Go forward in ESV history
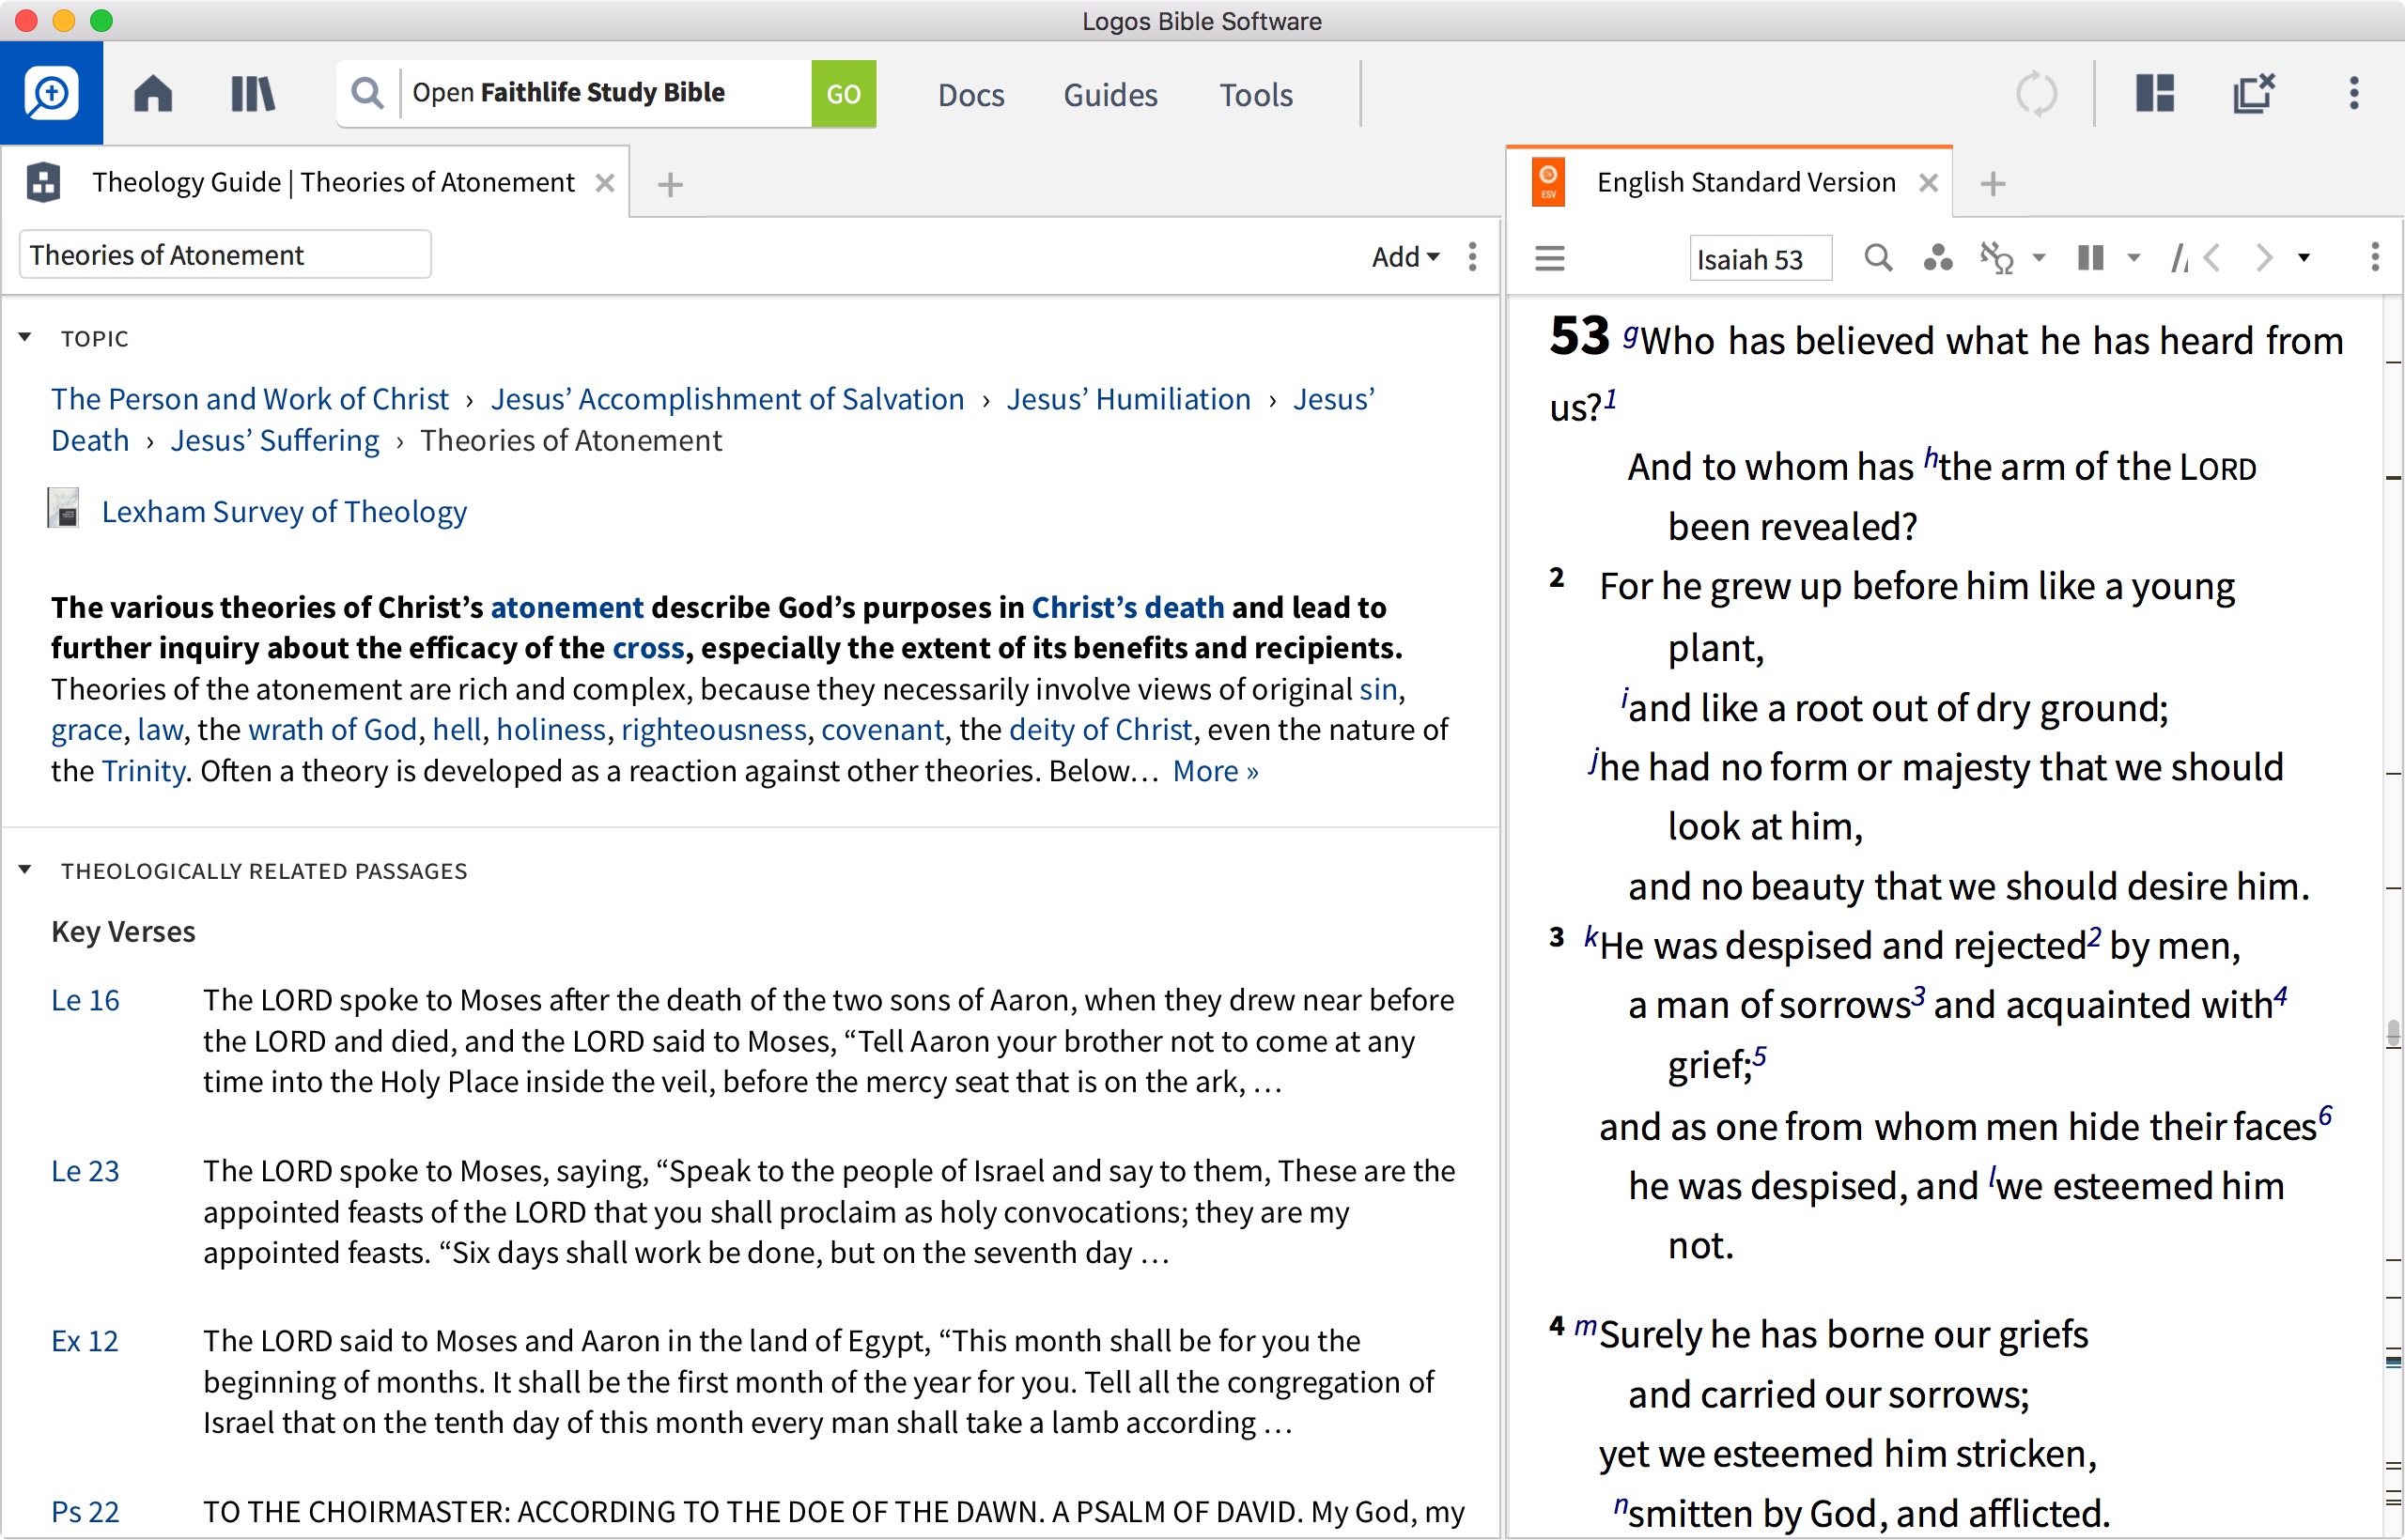The width and height of the screenshot is (2405, 1540). click(2263, 258)
